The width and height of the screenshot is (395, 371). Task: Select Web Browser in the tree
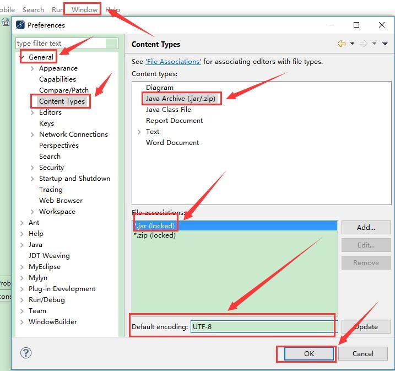[61, 201]
